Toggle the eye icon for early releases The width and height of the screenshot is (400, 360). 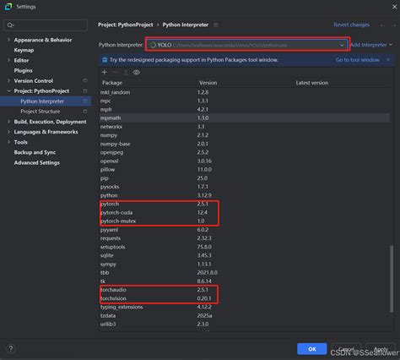[x=137, y=73]
